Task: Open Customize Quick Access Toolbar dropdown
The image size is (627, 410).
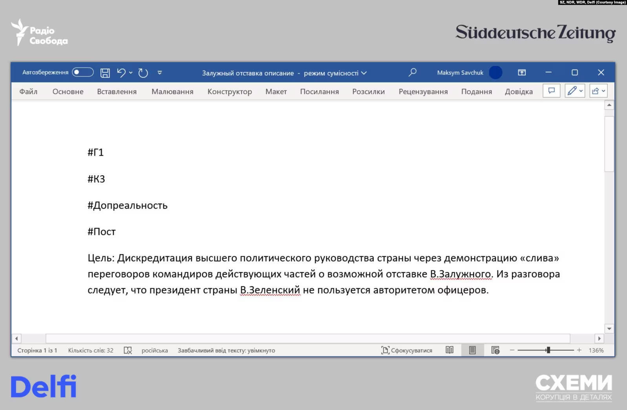Action: pos(160,73)
